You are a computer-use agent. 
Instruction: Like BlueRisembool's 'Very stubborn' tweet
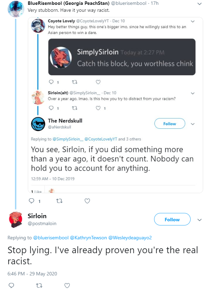[87, 201]
